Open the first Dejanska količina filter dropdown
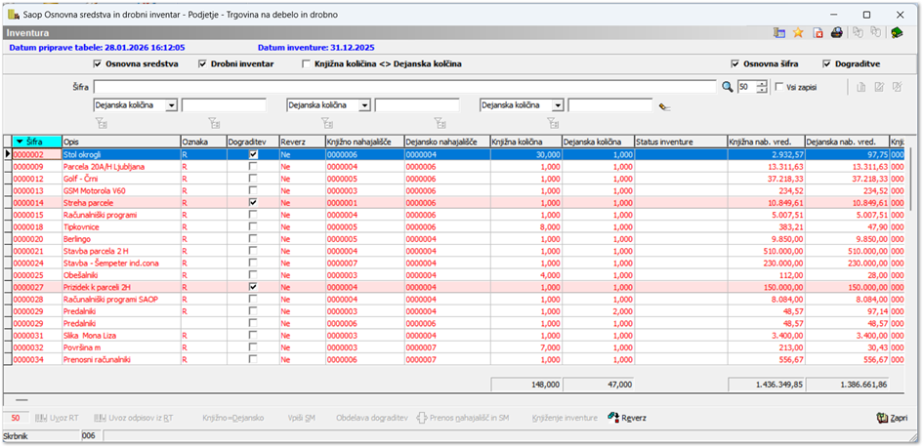923x447 pixels. tap(171, 104)
